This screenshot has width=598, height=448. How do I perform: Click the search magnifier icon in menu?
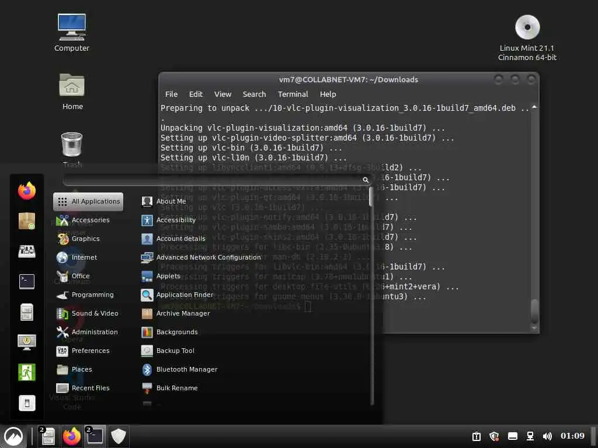tap(366, 180)
